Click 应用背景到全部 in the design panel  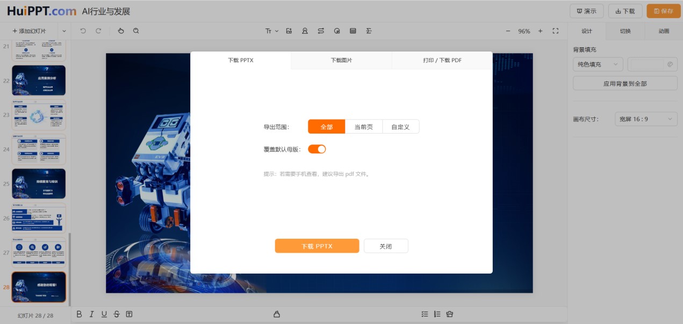(x=624, y=83)
